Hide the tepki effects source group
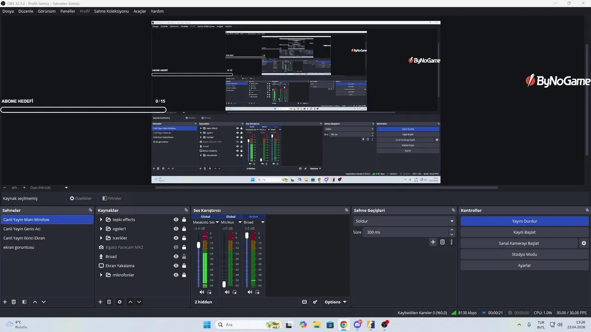 point(176,219)
